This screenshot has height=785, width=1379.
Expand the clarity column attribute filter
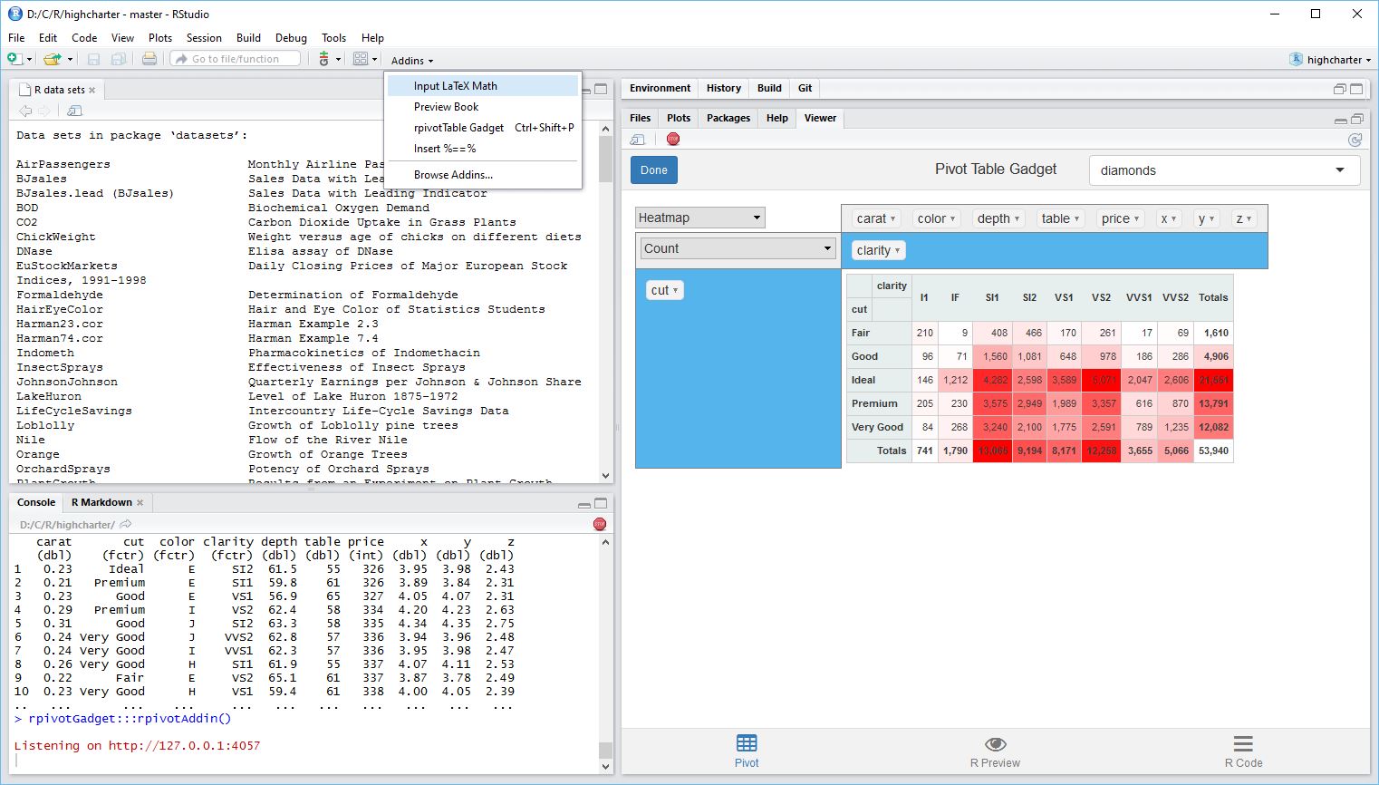[897, 250]
